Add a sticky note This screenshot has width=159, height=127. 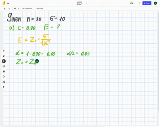pos(4,66)
